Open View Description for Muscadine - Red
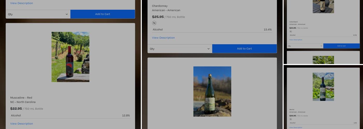 (x=22, y=124)
